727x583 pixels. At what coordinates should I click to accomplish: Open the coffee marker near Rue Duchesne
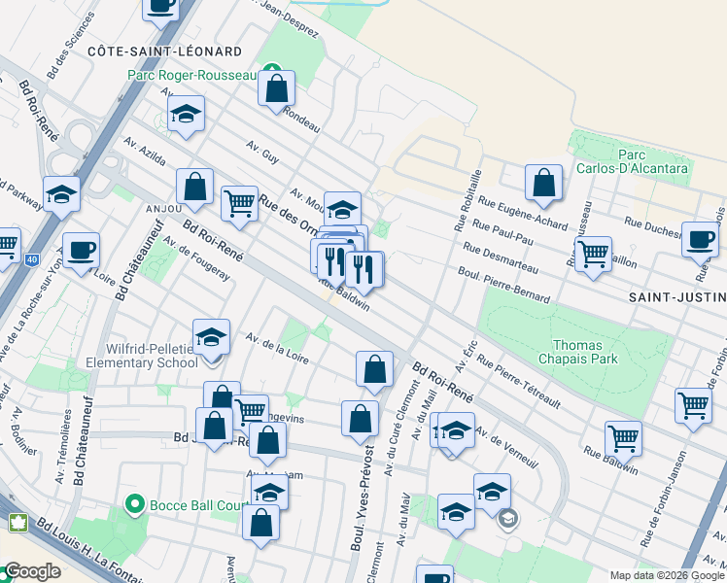(700, 243)
